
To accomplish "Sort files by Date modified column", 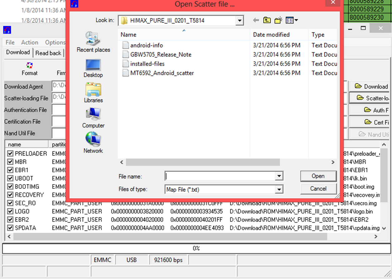I will (x=279, y=35).
